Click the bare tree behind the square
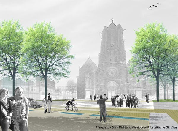Image resolution: width=178 pixels, height=131 pixels. (x=71, y=87)
